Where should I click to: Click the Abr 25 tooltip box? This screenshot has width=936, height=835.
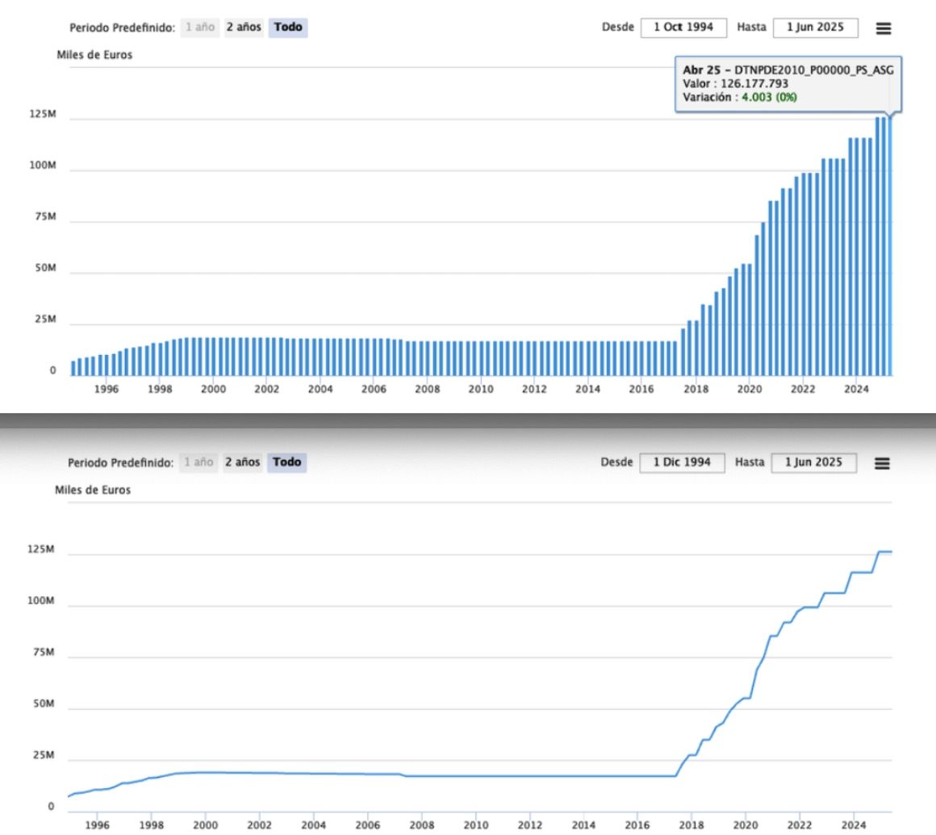pyautogui.click(x=788, y=84)
